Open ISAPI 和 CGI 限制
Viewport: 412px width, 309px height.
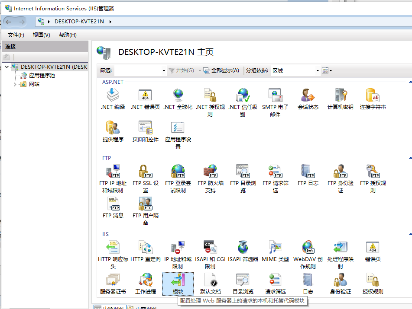pos(210,255)
